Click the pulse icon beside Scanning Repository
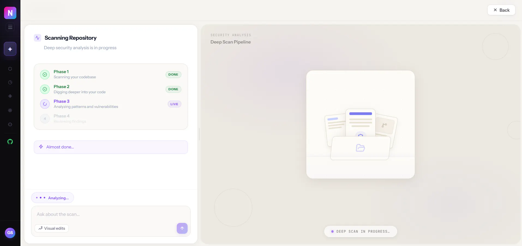 (37, 38)
